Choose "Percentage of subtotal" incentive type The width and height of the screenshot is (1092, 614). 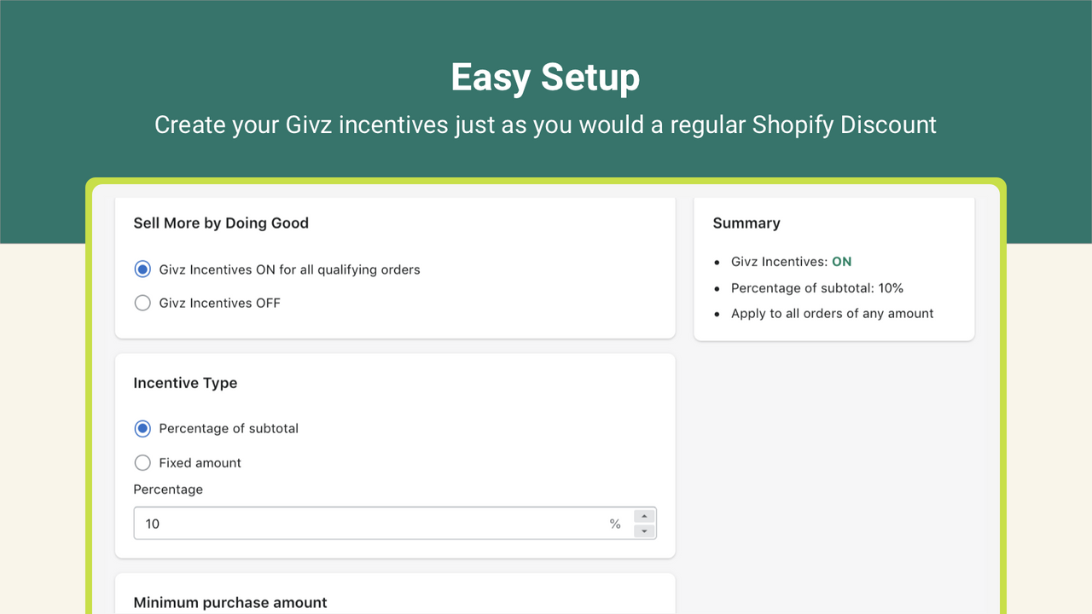tap(142, 428)
